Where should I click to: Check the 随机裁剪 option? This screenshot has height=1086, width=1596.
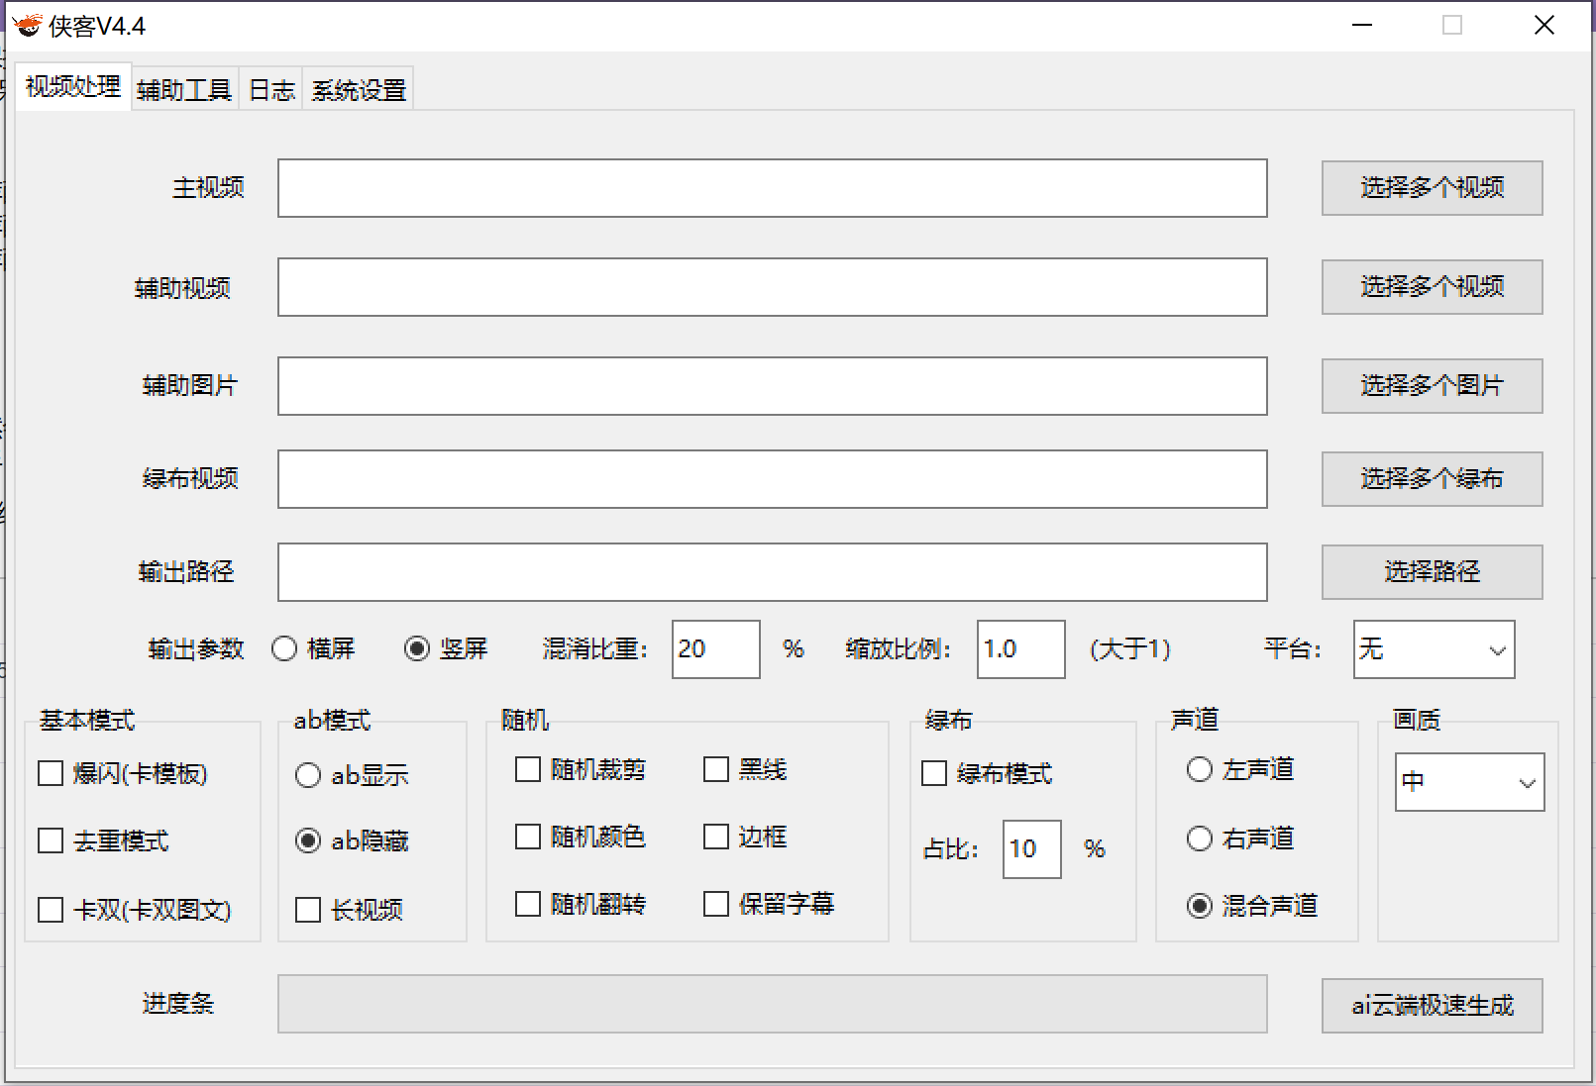[527, 768]
